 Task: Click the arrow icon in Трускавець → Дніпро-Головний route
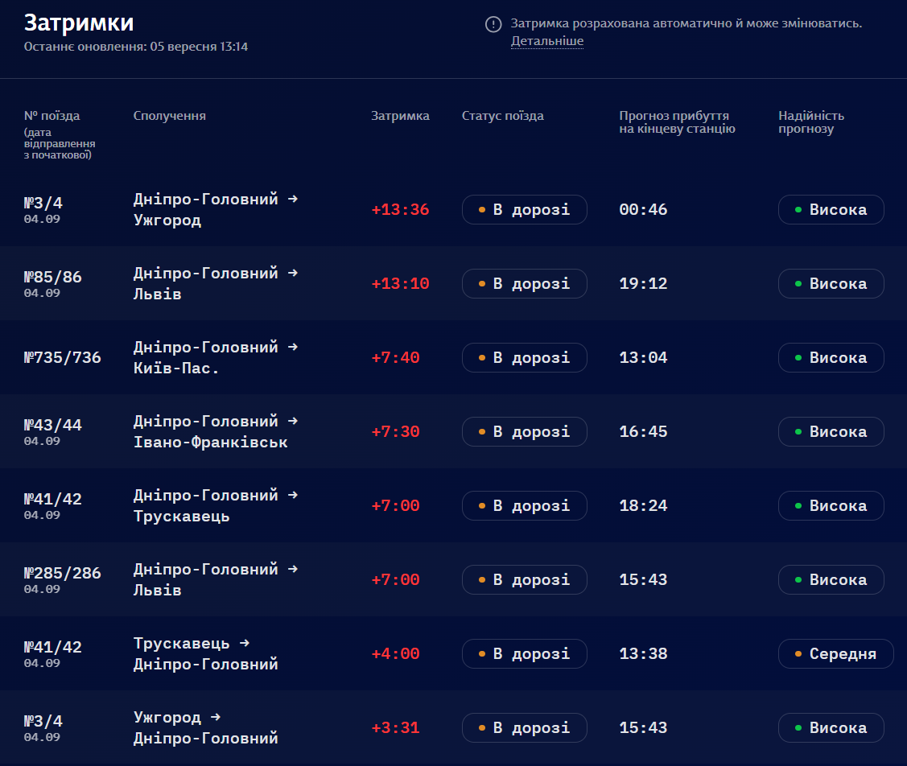244,643
